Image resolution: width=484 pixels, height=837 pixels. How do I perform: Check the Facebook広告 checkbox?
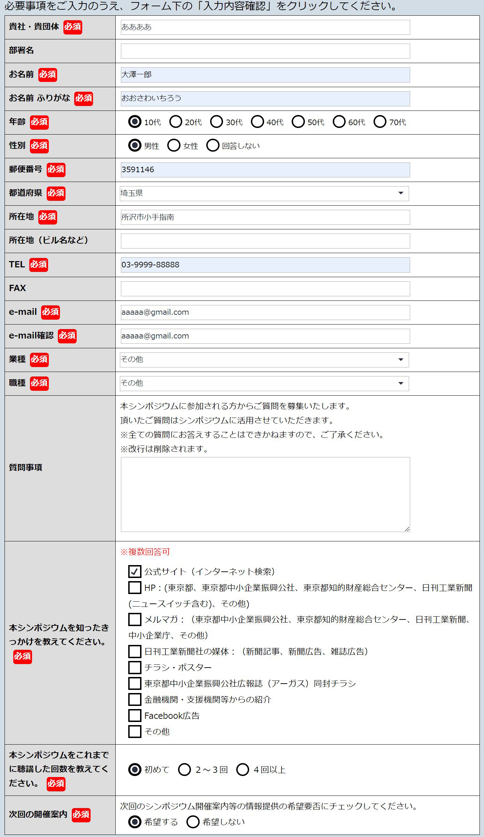135,715
